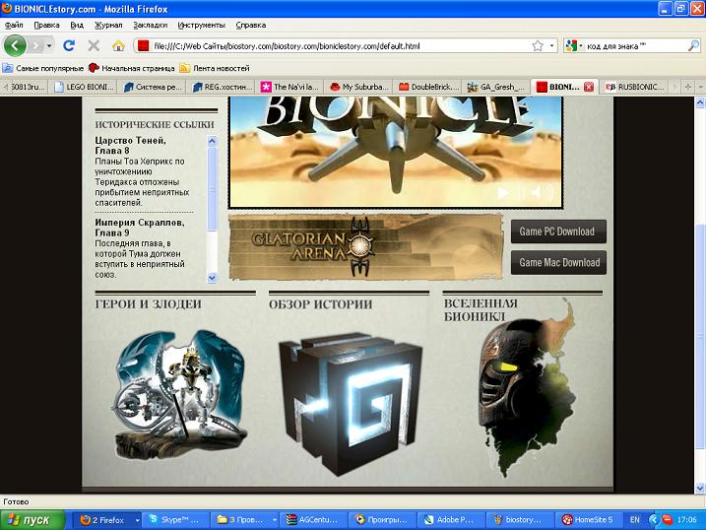Click the Game PC Download button
The height and width of the screenshot is (530, 706).
tap(558, 232)
